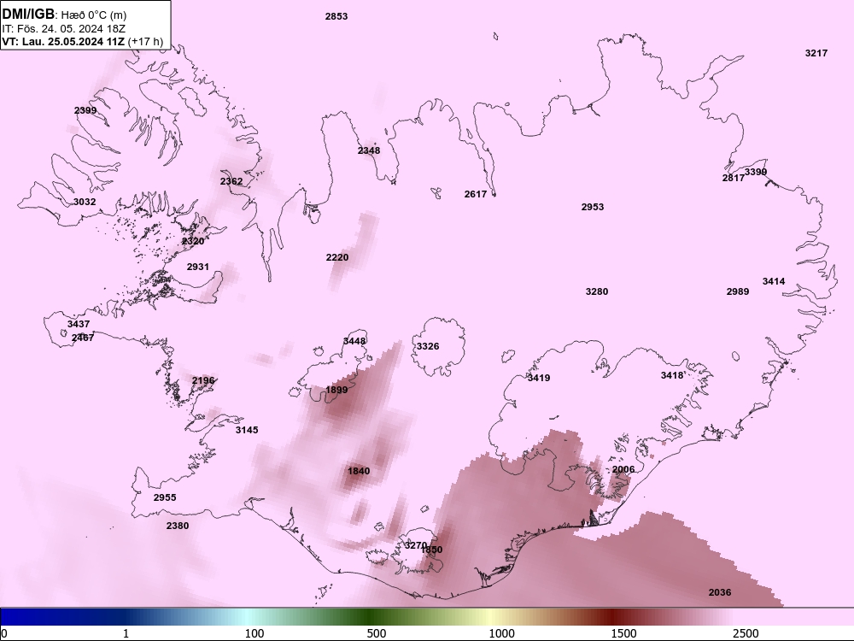
Task: Select the 3437 value label
Action: tap(79, 324)
